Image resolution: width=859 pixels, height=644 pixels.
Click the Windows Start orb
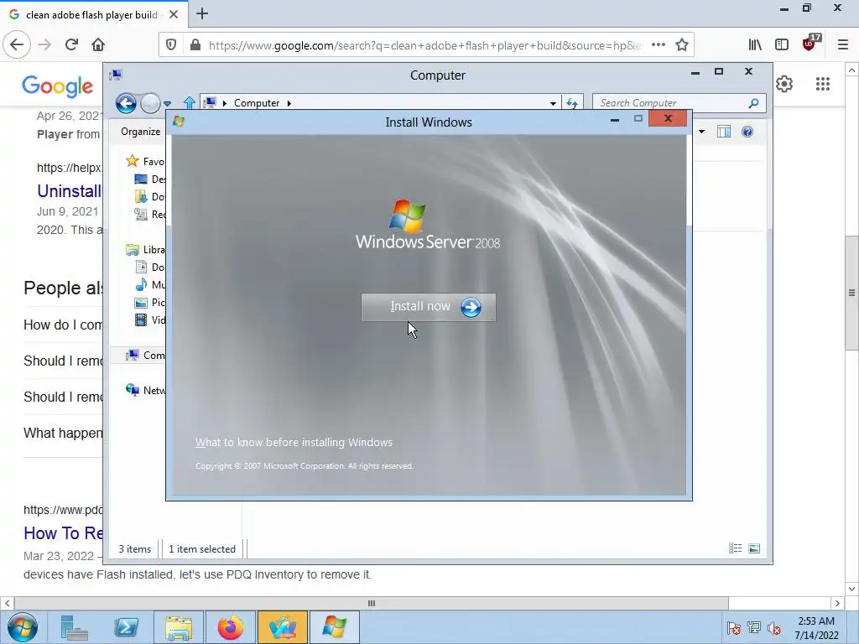click(22, 627)
